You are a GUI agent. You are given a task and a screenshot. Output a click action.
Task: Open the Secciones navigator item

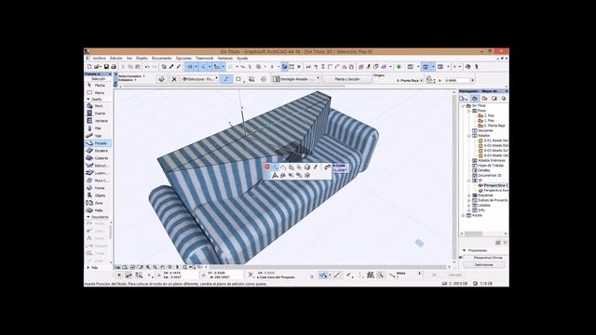[x=482, y=130]
